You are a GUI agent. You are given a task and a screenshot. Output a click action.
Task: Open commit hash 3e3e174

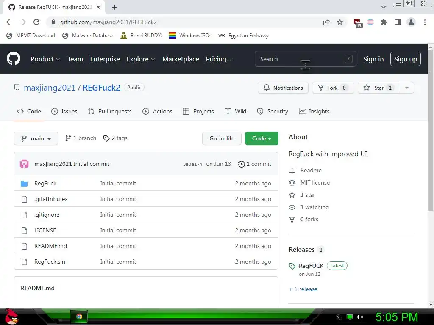(x=193, y=164)
